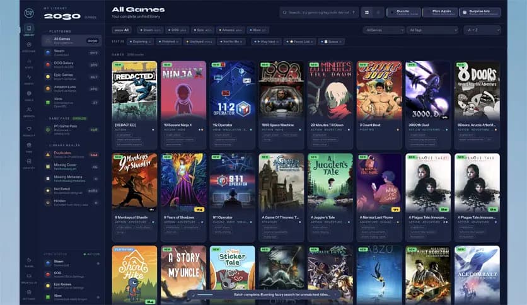Viewport: 527px width, 305px height.
Task: Click the Surprise Me button
Action: pos(480,13)
